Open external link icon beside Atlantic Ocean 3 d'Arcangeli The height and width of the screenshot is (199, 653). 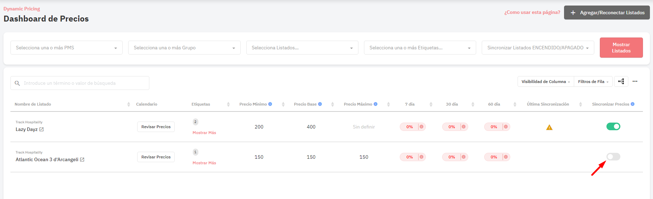[82, 160]
